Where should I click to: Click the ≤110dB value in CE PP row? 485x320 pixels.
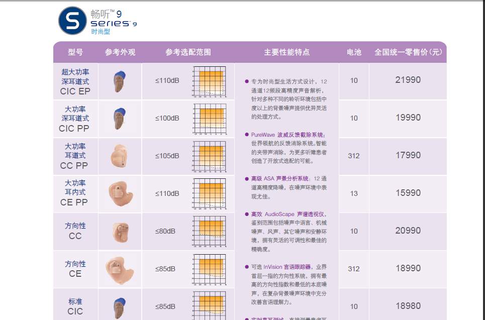point(167,193)
